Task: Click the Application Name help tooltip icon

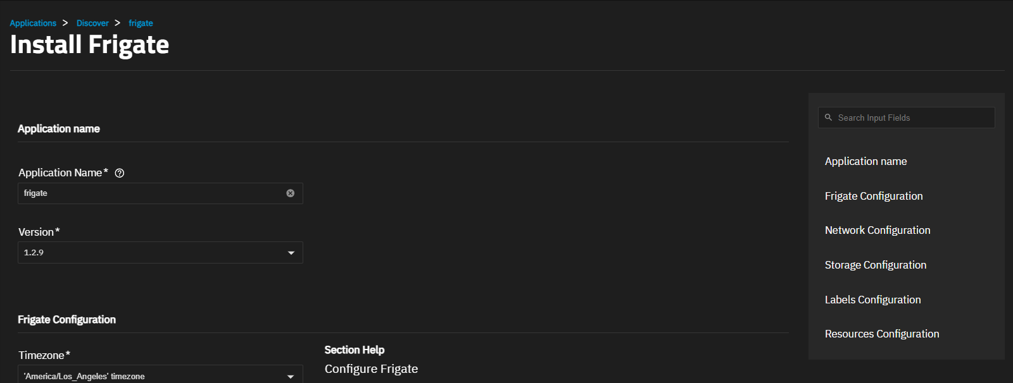Action: 120,173
